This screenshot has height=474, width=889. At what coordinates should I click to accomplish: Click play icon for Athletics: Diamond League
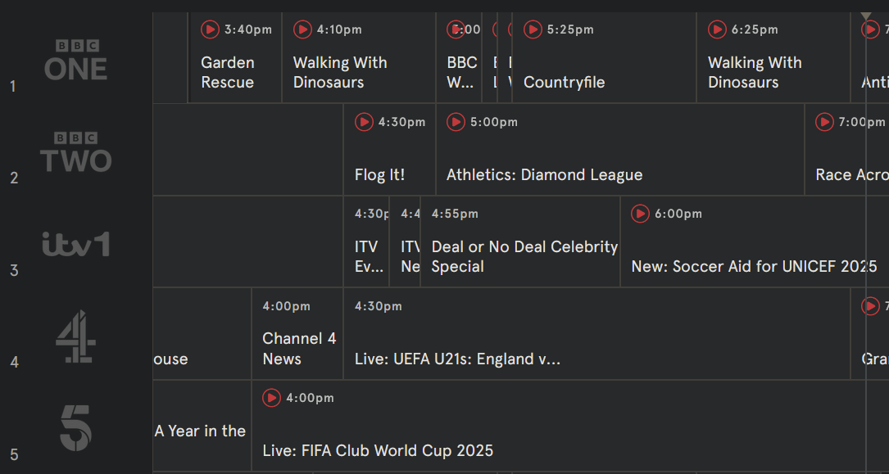(456, 122)
